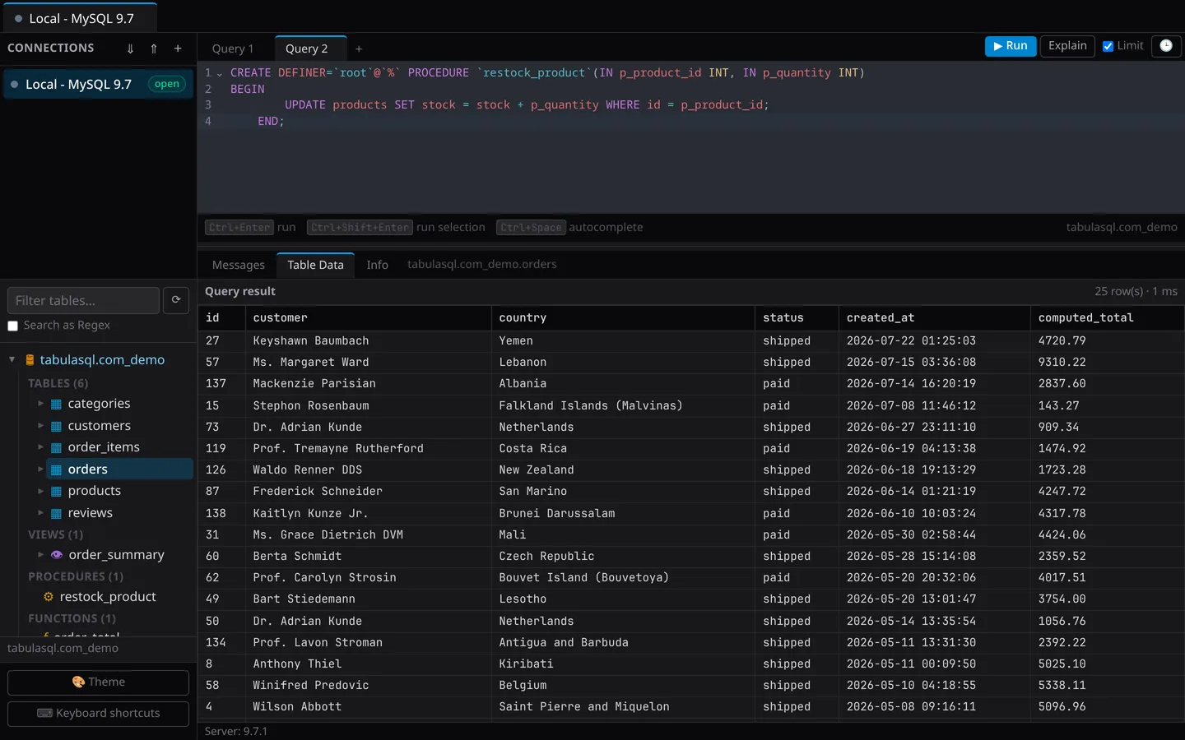The width and height of the screenshot is (1185, 740).
Task: Open Keyboard shortcuts button
Action: (x=98, y=714)
